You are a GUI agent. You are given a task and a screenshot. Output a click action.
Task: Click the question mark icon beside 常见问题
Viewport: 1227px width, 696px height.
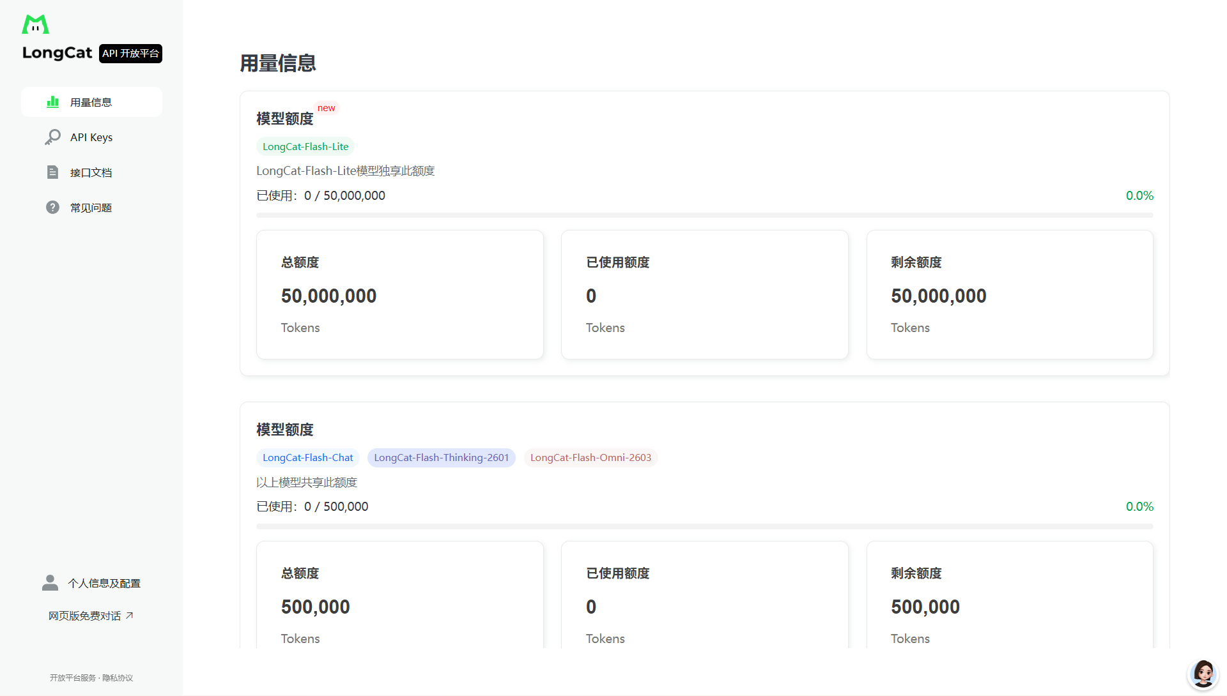pyautogui.click(x=52, y=208)
